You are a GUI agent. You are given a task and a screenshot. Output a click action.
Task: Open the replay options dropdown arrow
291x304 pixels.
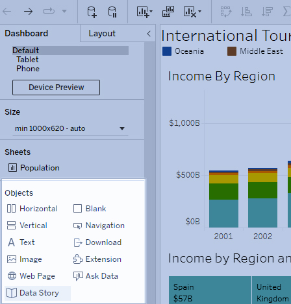click(x=64, y=11)
